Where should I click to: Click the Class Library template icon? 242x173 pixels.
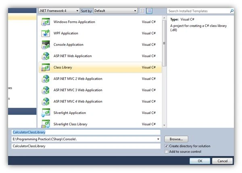(46, 68)
